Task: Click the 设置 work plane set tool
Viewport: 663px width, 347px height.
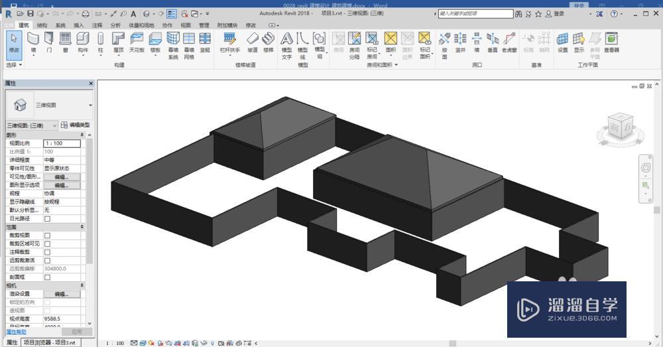Action: (x=562, y=42)
